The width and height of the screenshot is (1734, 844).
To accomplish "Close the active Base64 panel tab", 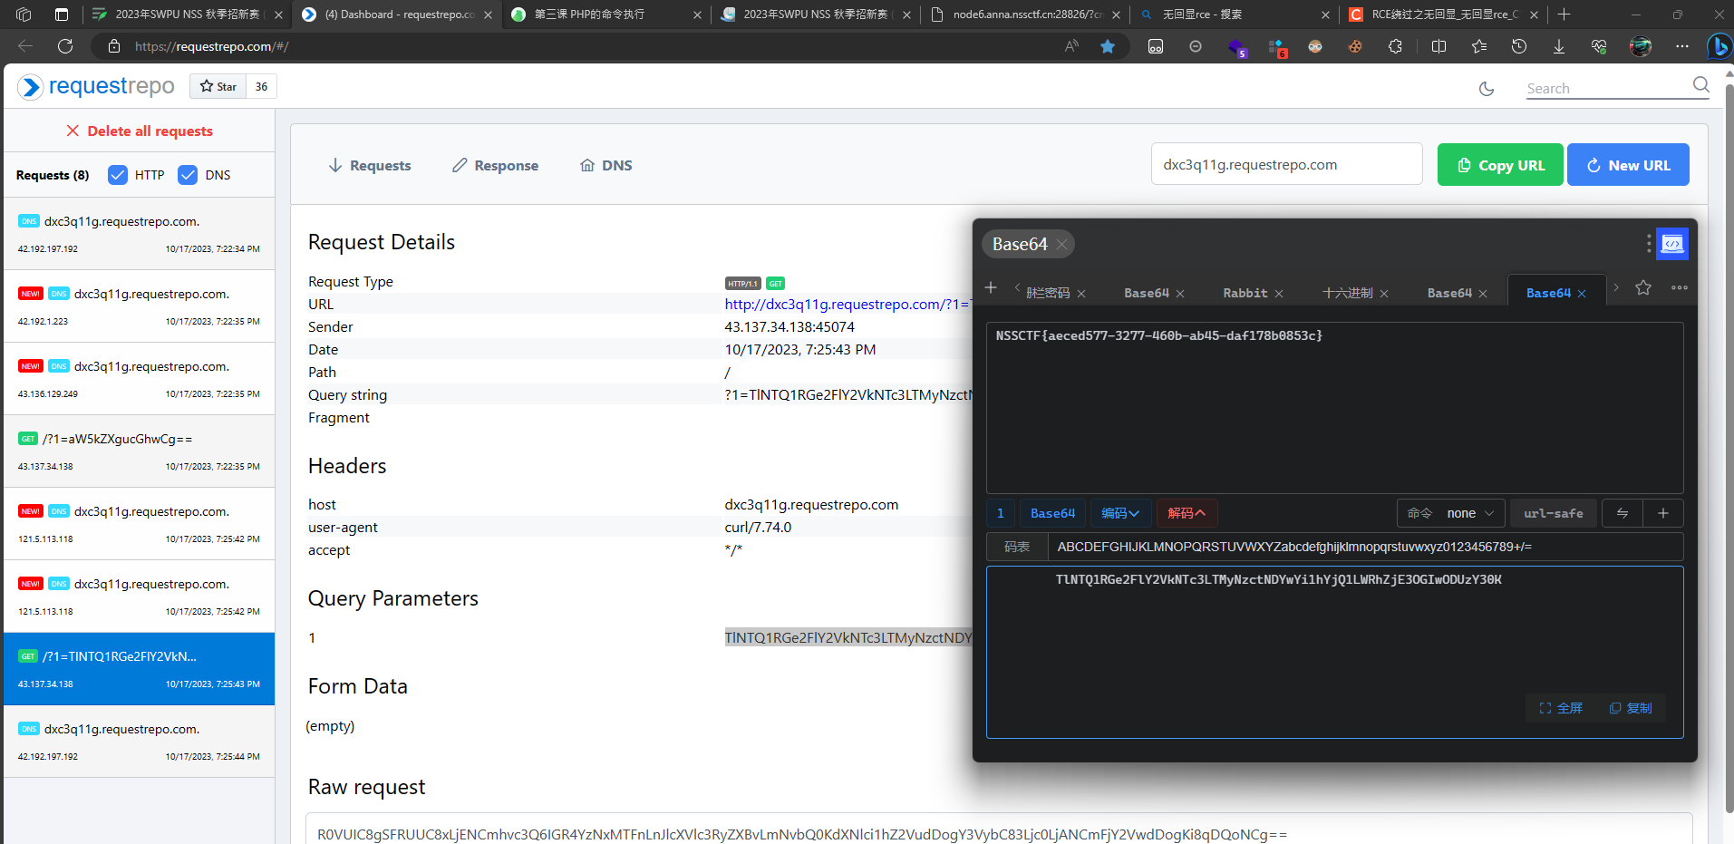I will tap(1582, 294).
